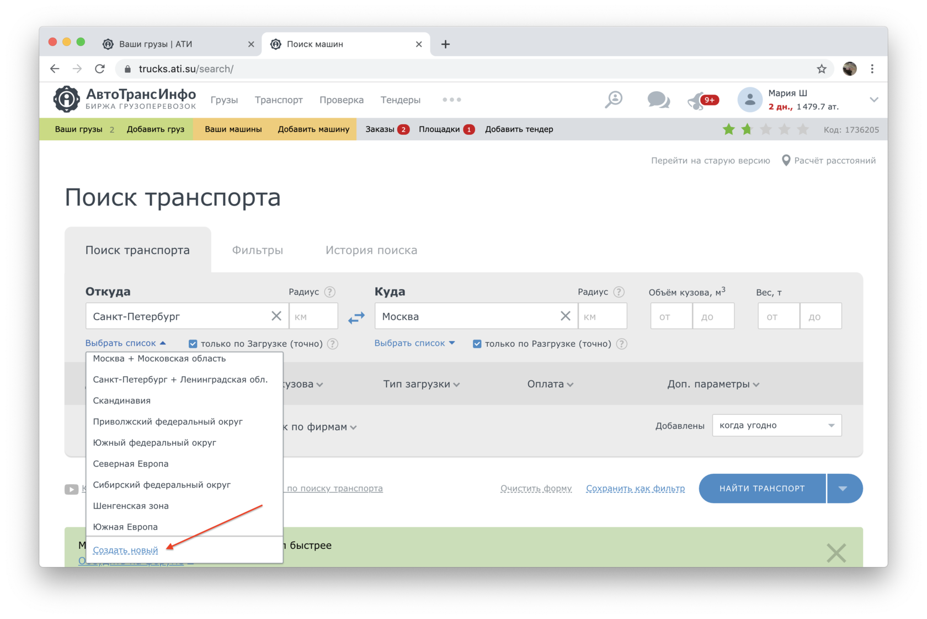Open Добавить машину
Image resolution: width=927 pixels, height=619 pixels.
[x=313, y=129]
